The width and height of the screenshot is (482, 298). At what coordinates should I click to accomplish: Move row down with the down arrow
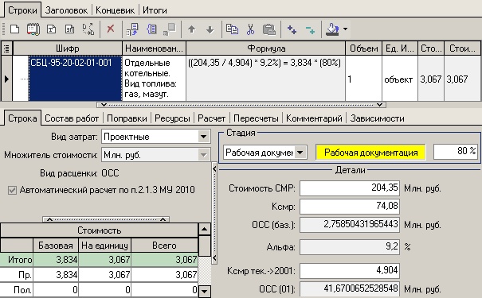(x=210, y=29)
